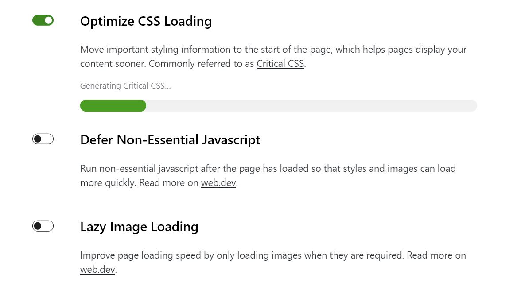Click the Defer Non-Essential Javascript heading
The width and height of the screenshot is (517, 294).
tap(170, 140)
